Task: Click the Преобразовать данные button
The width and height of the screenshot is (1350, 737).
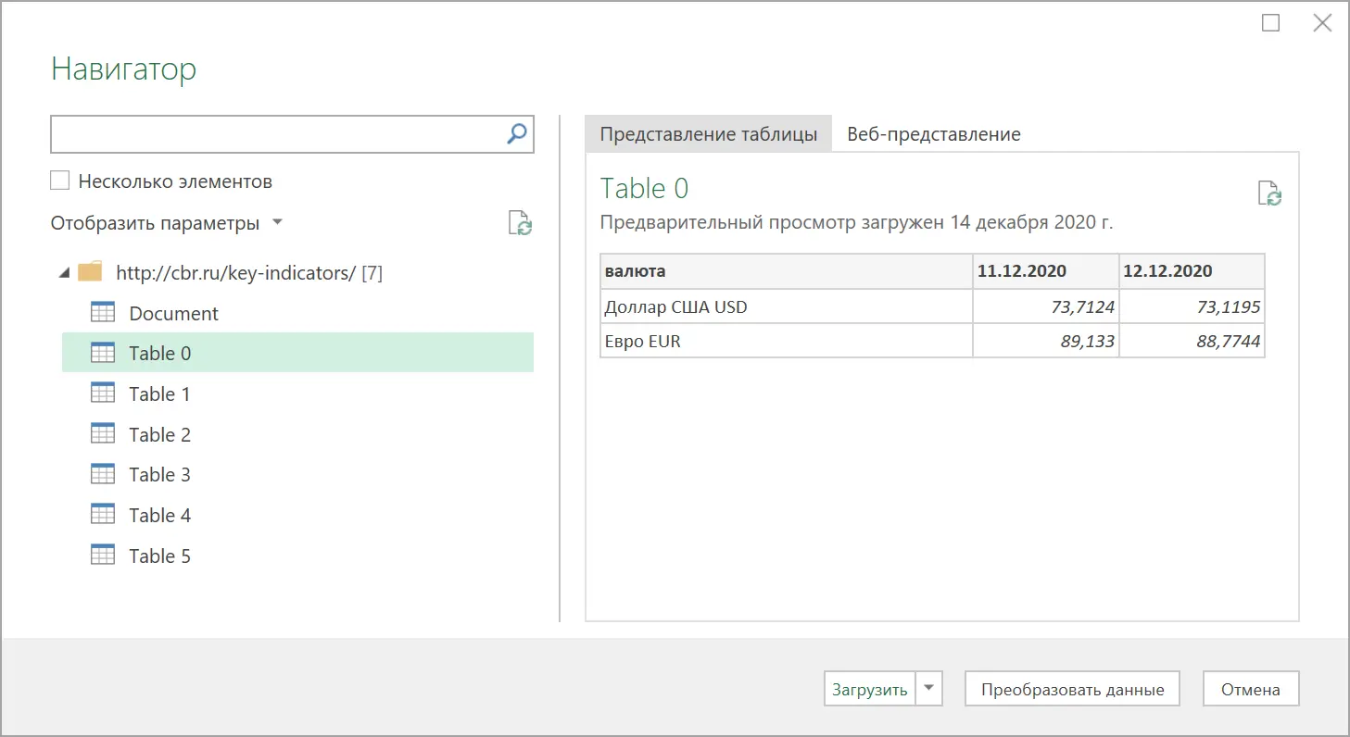Action: click(x=1072, y=689)
